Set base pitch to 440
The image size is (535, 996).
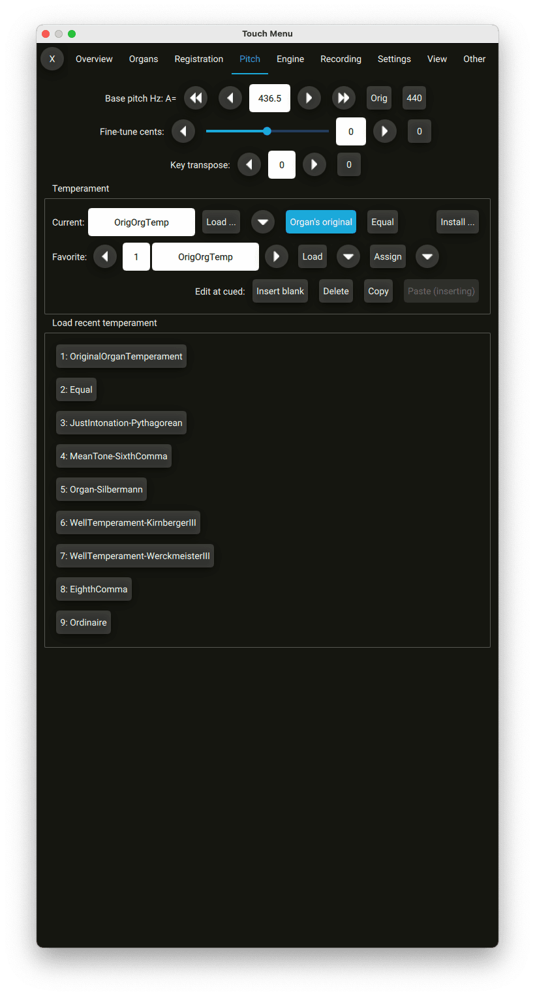coord(414,98)
